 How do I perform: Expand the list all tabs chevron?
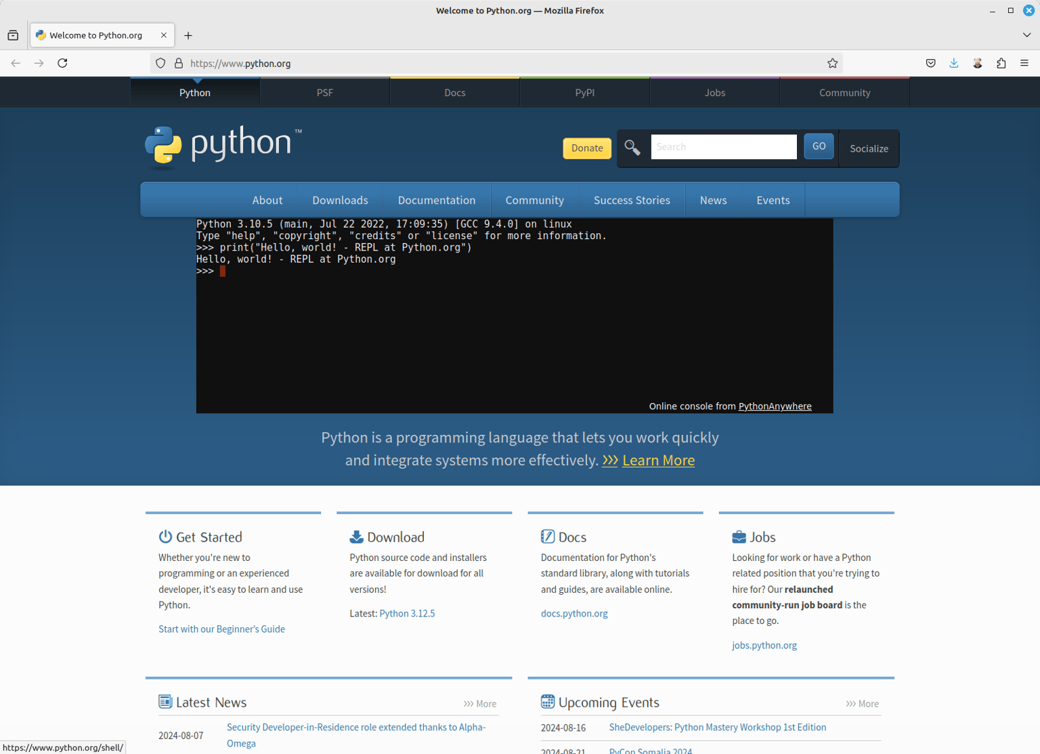point(1026,35)
